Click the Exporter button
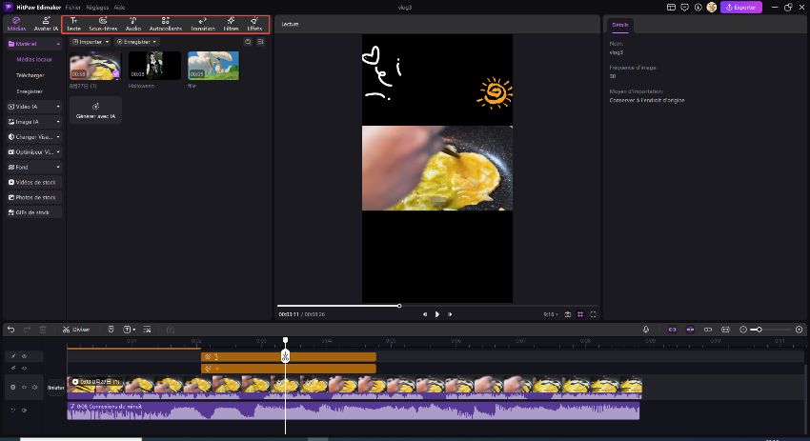This screenshot has height=441, width=810. tap(740, 7)
